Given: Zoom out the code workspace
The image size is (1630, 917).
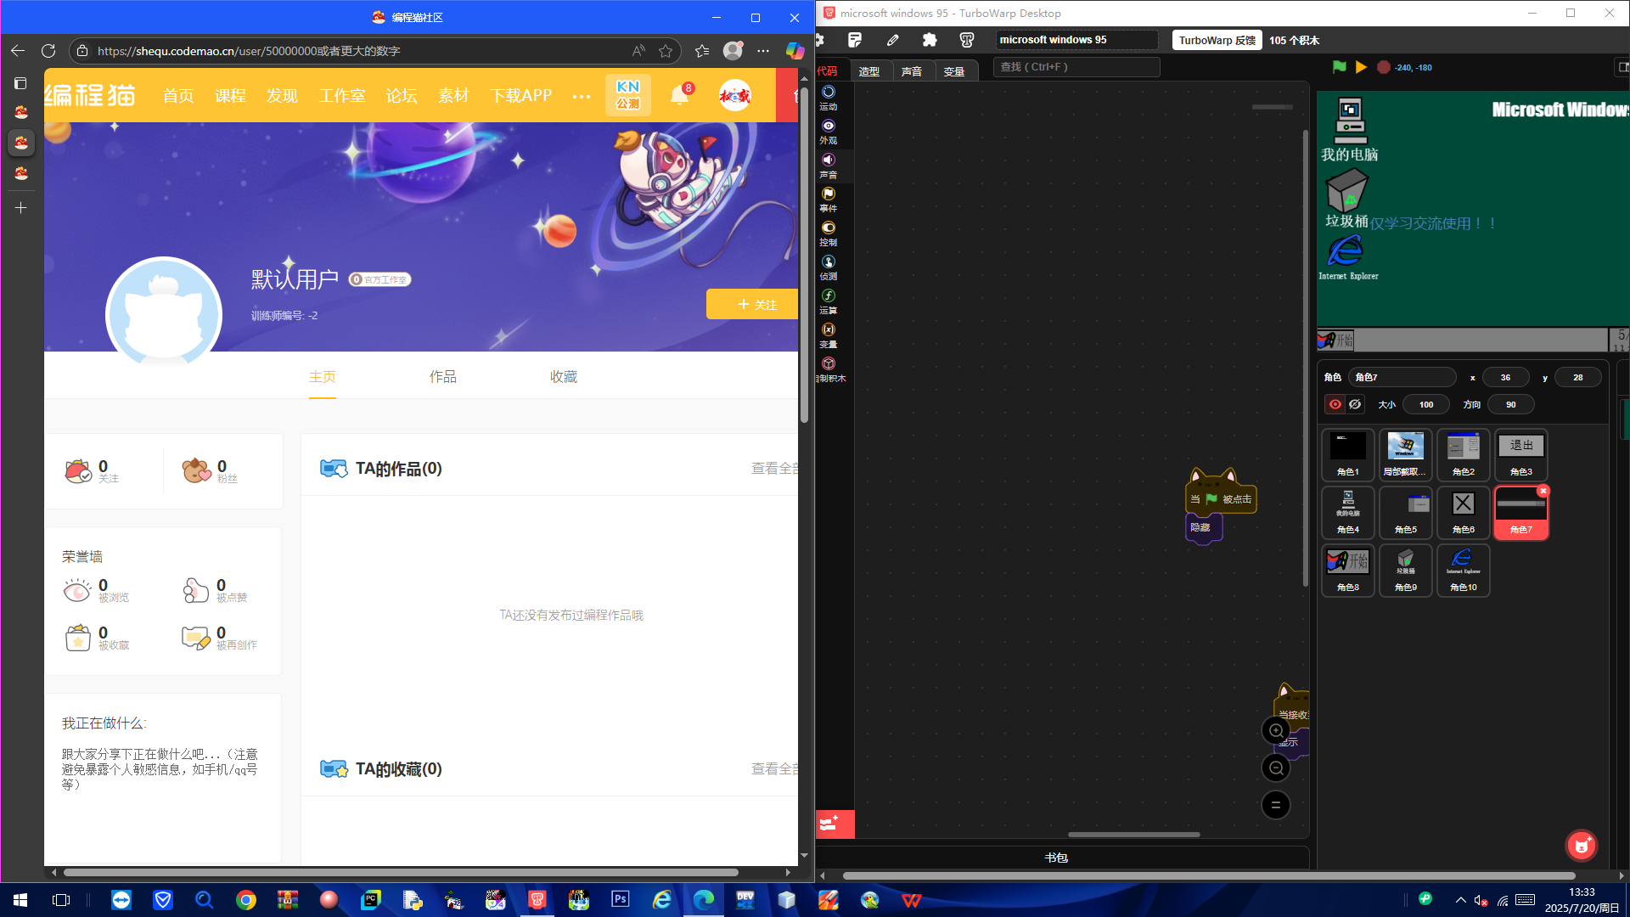Looking at the screenshot, I should click(1275, 768).
